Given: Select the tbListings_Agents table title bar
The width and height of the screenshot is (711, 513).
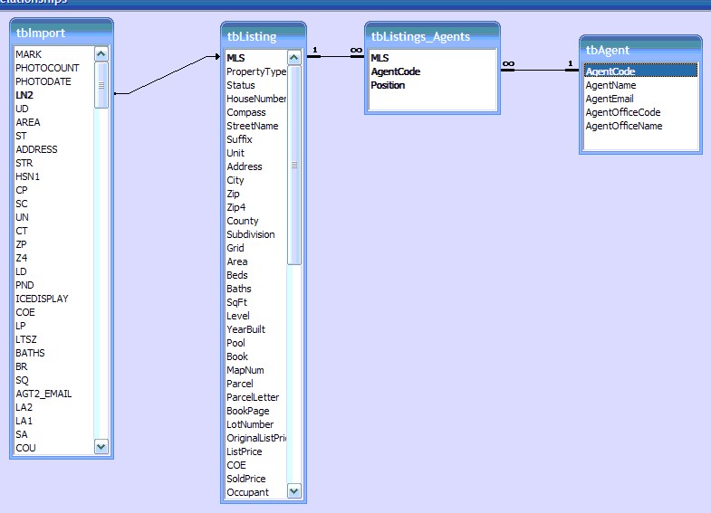Looking at the screenshot, I should [432, 36].
